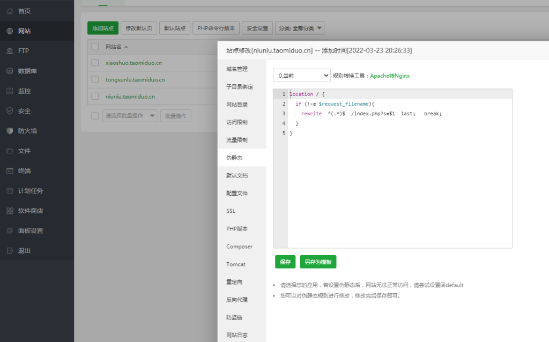Image resolution: width=549 pixels, height=342 pixels.
Task: Expand the category filter dropdown
Action: tap(299, 28)
